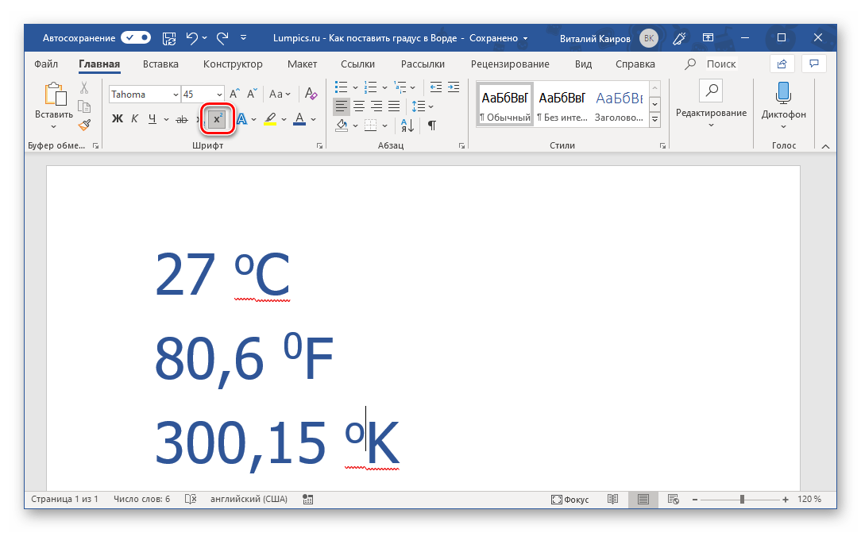Open the borders button

[371, 126]
